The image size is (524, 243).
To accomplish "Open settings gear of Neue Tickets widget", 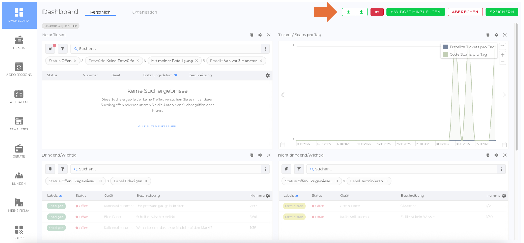I will coord(260,35).
